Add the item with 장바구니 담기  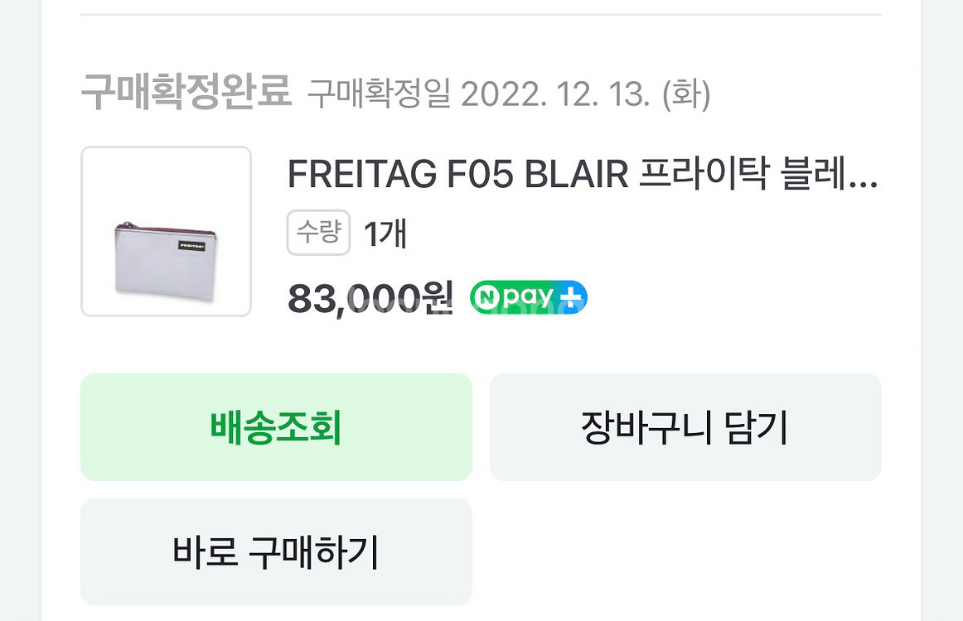point(685,427)
